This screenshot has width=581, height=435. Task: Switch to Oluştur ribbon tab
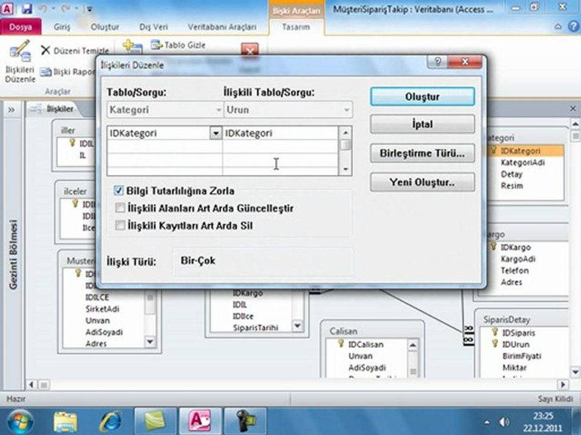(105, 27)
